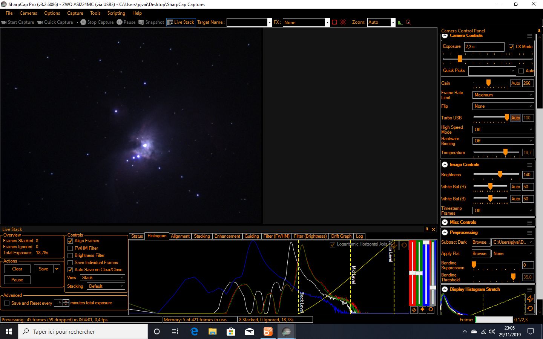Viewport: 543px width, 339px height.
Task: Click the Pause capture toolbar button
Action: (126, 22)
